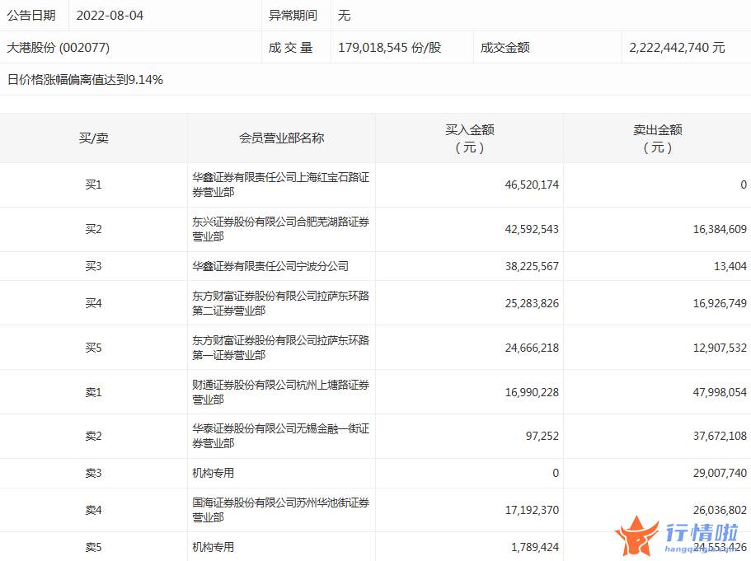Select 东方财富拉萨东环路第一证券营业部 name

280,348
